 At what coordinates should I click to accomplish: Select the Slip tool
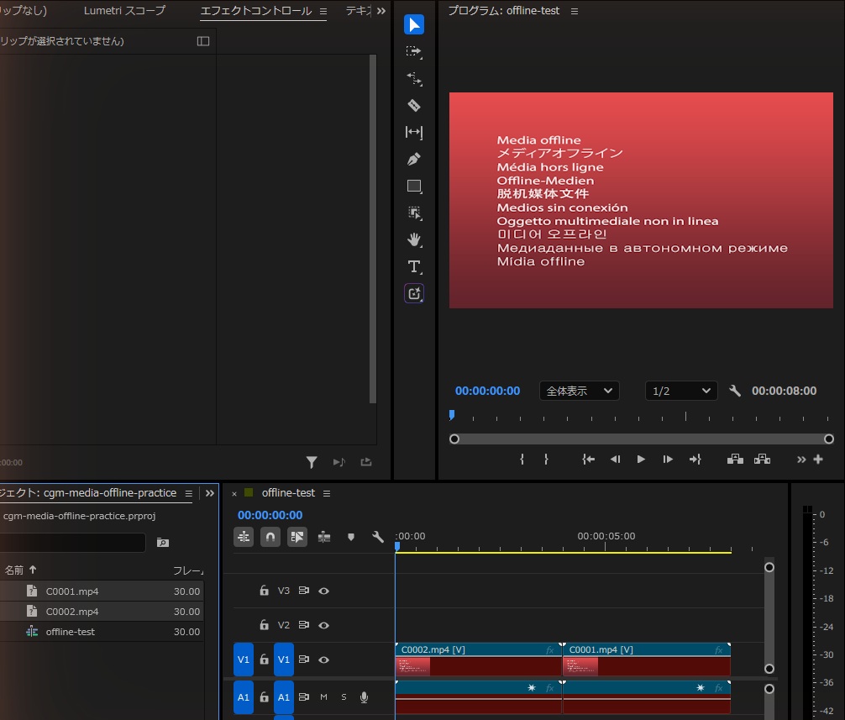[x=414, y=132]
